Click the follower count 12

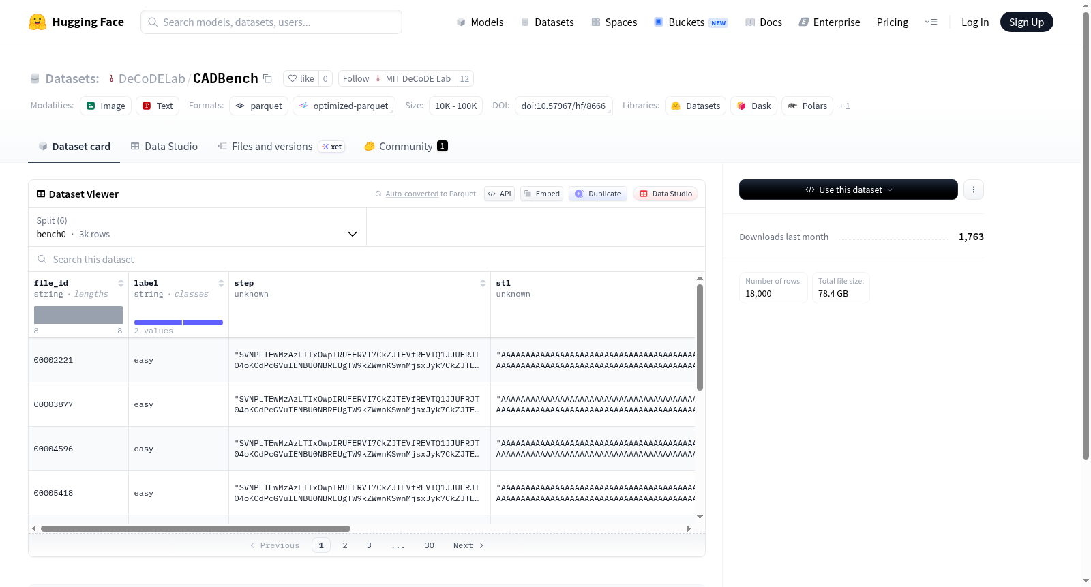pyautogui.click(x=464, y=78)
